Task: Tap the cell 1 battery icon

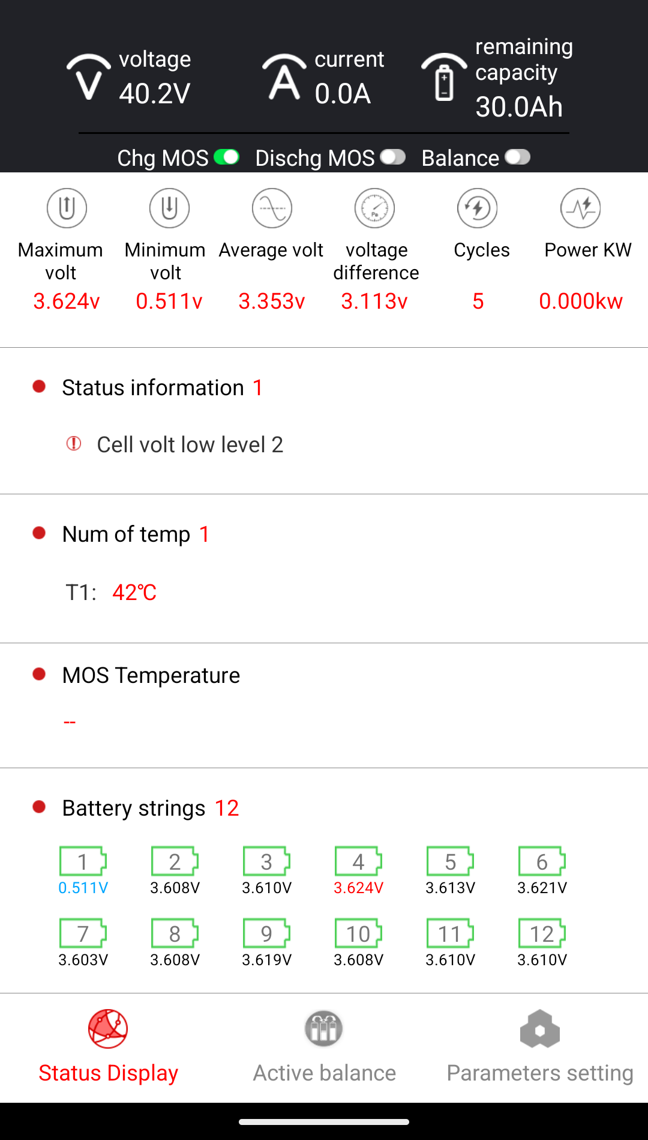Action: click(x=83, y=861)
